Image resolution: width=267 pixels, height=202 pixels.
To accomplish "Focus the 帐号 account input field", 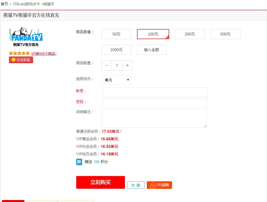I will click(155, 92).
